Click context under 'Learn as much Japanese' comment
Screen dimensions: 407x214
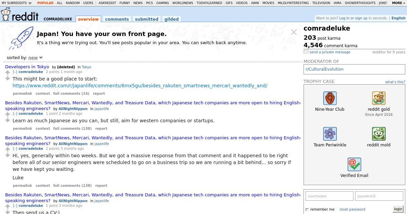click(43, 128)
